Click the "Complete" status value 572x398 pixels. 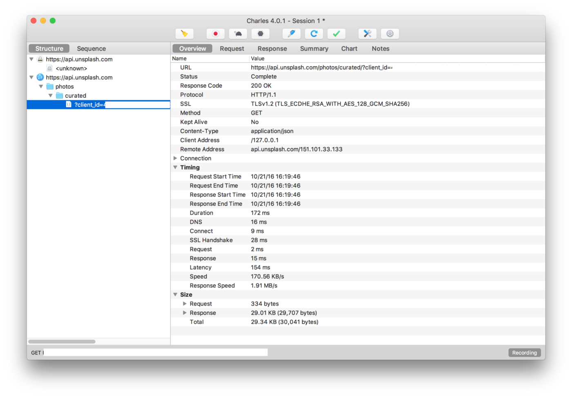coord(264,76)
